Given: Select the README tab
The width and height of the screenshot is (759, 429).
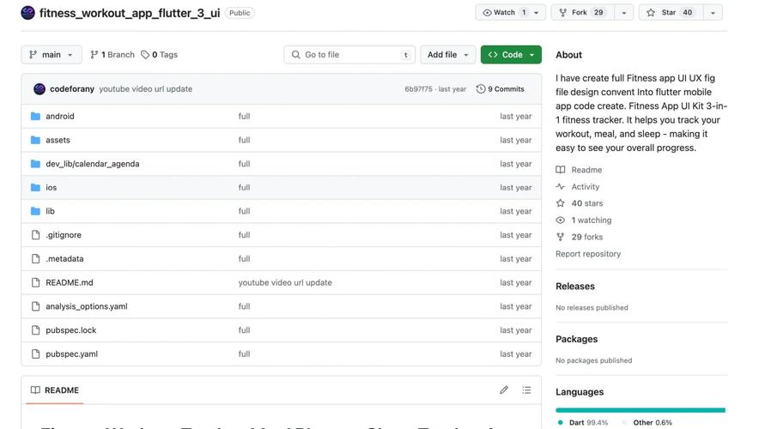Looking at the screenshot, I should click(55, 390).
